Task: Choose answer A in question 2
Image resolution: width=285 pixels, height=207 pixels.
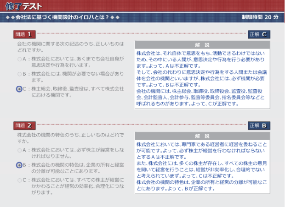Action: point(19,150)
